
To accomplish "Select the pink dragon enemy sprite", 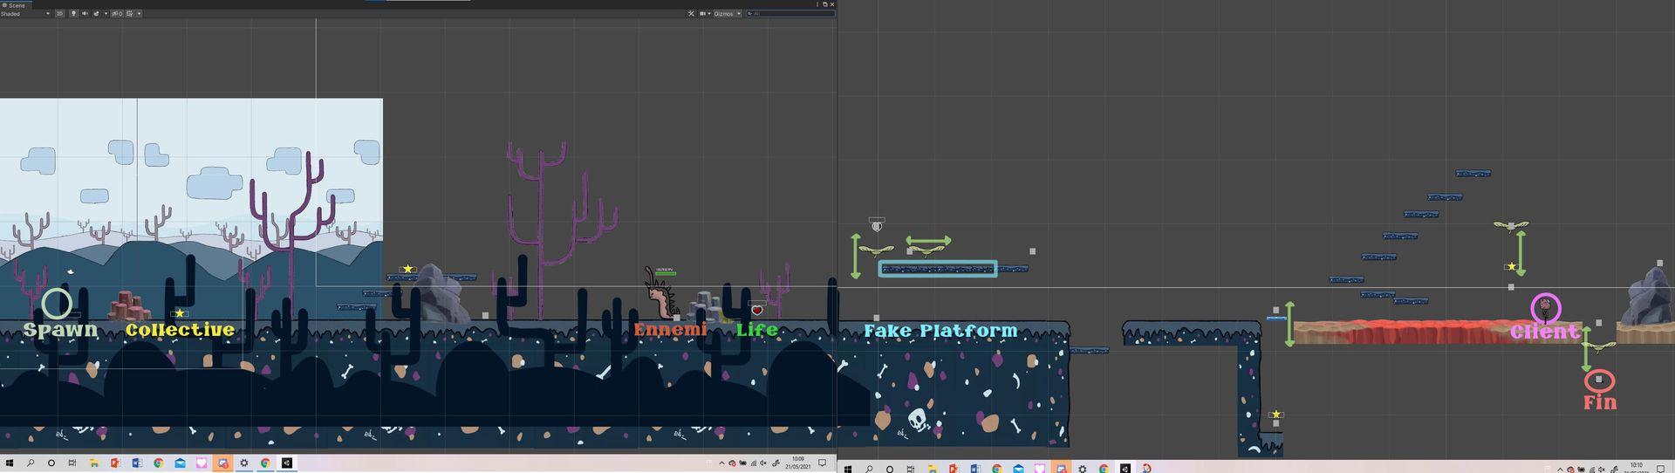I will point(661,293).
